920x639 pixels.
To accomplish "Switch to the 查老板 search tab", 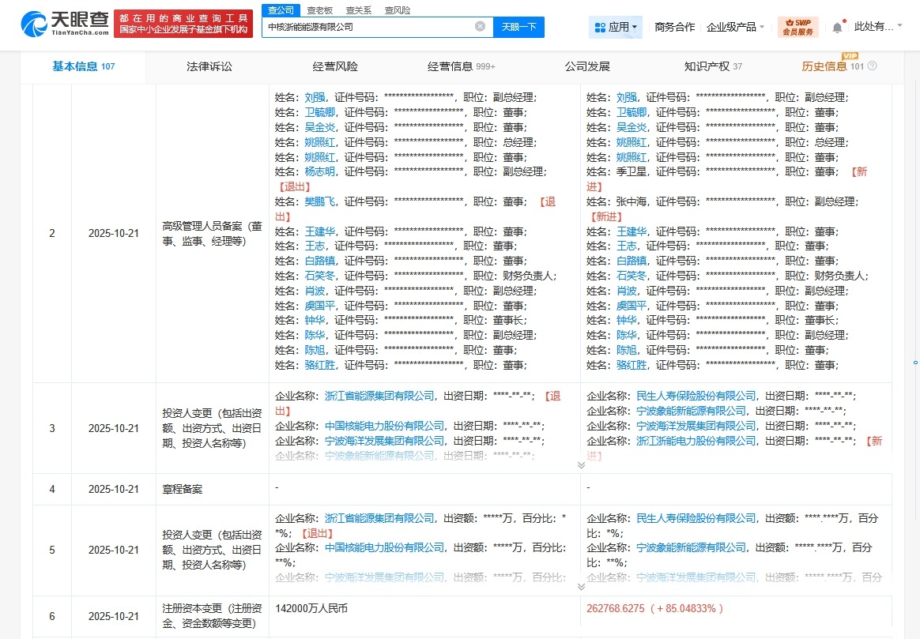I will coord(319,9).
